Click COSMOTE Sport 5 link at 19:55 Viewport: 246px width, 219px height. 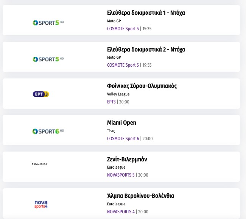pyautogui.click(x=123, y=65)
